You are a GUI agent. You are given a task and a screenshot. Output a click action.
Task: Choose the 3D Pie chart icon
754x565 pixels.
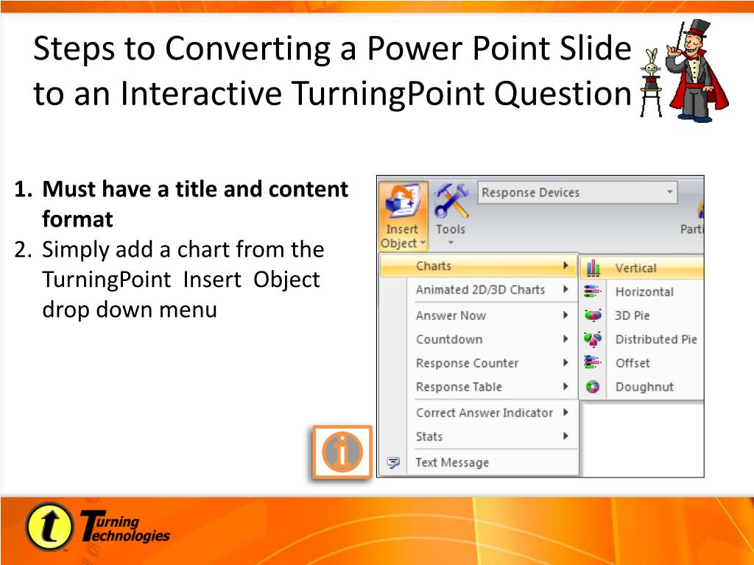593,315
